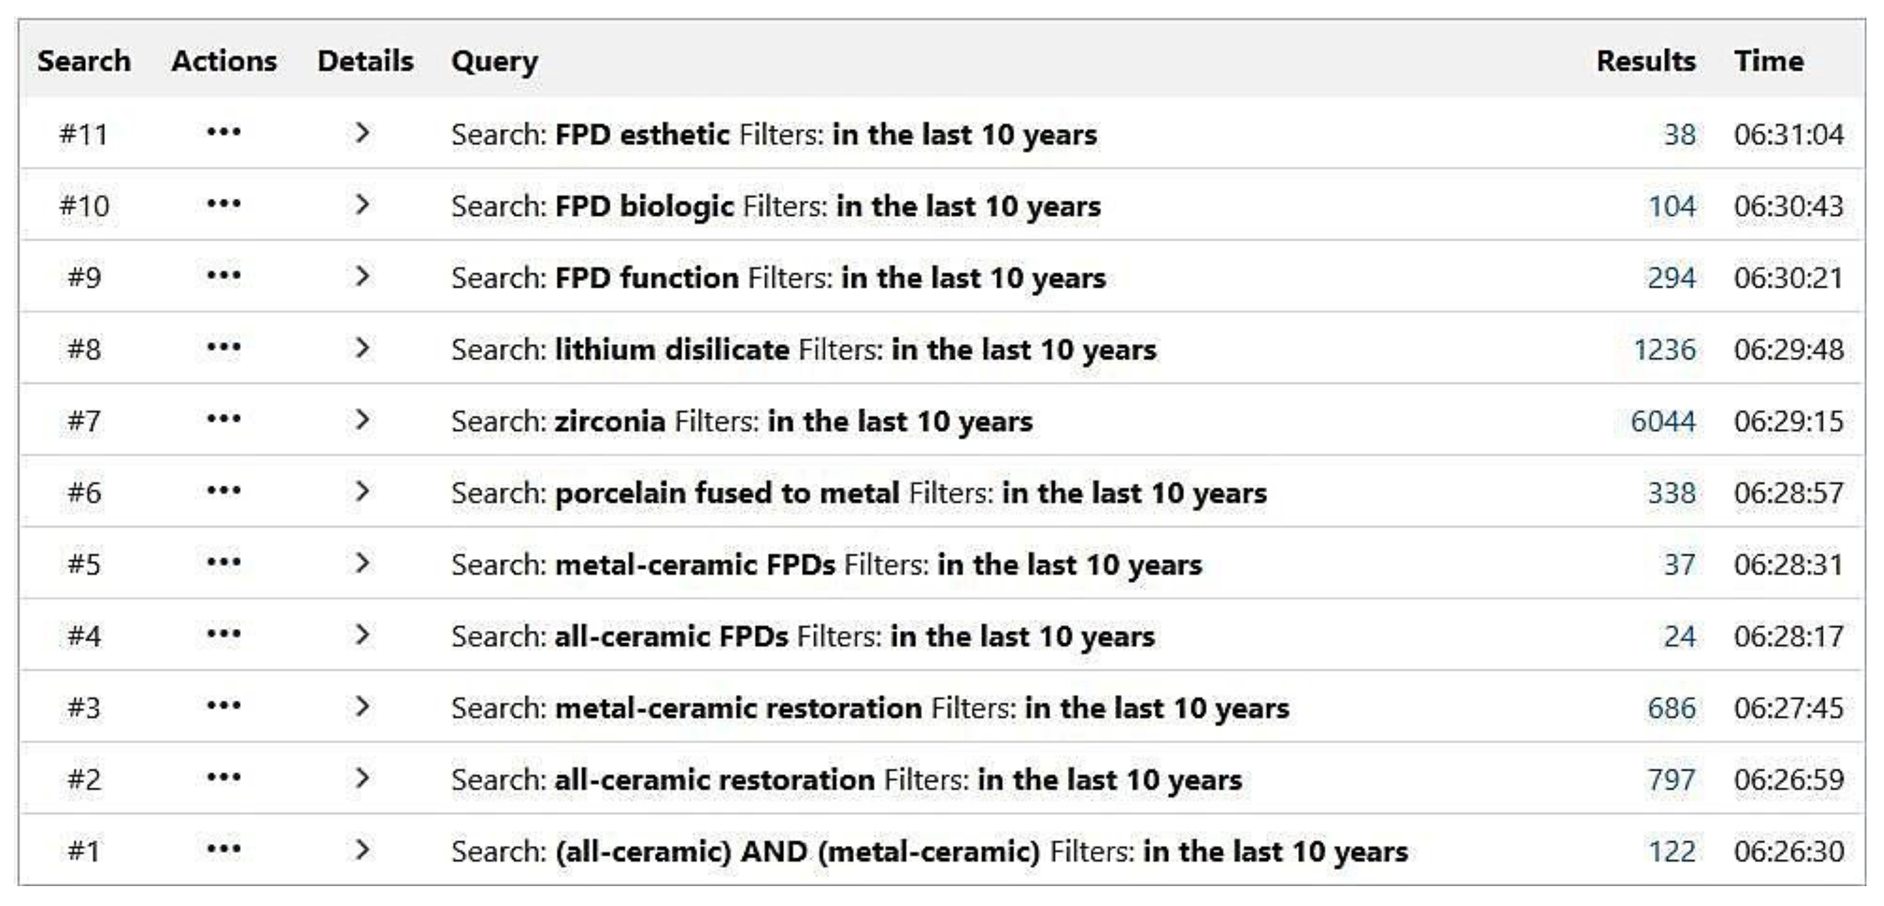Viewport: 1884px width, 906px height.
Task: Click actions ellipsis for search #2
Action: (x=224, y=777)
